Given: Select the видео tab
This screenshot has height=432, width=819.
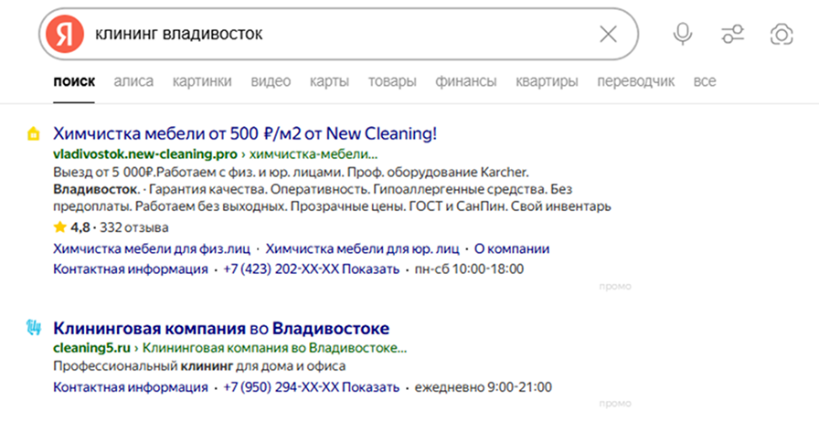Looking at the screenshot, I should [x=271, y=81].
